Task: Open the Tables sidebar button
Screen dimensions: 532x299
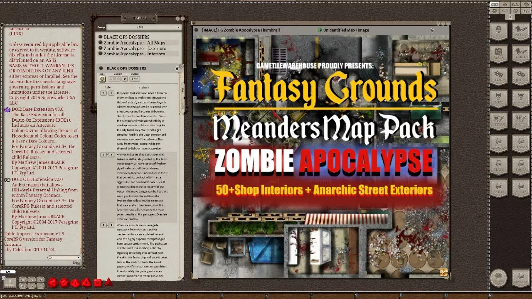Action: [x=520, y=54]
